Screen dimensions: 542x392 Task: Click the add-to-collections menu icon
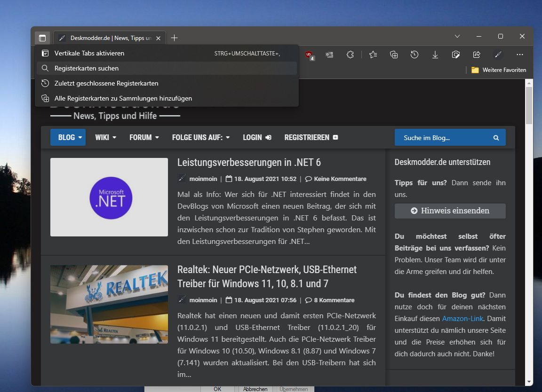pyautogui.click(x=45, y=98)
